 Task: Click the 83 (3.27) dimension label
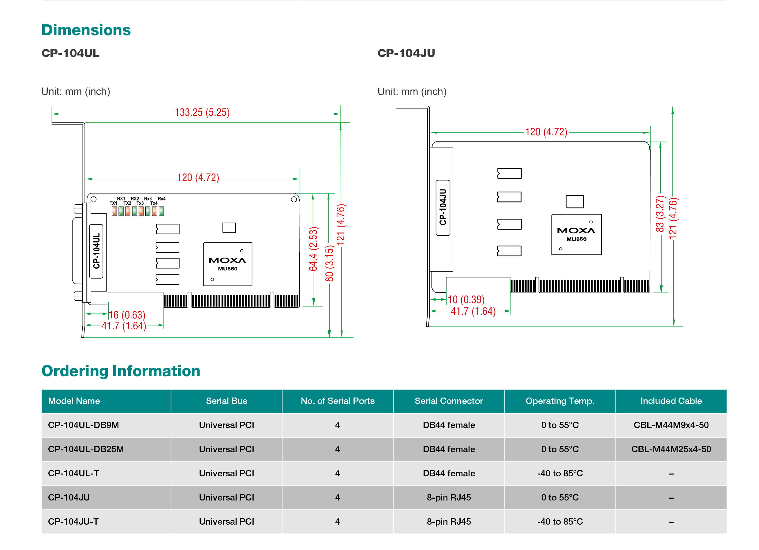coord(660,214)
